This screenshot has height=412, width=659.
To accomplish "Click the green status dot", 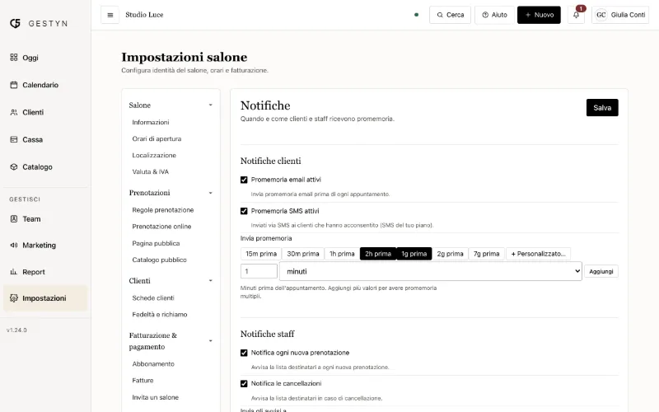I will [x=416, y=15].
